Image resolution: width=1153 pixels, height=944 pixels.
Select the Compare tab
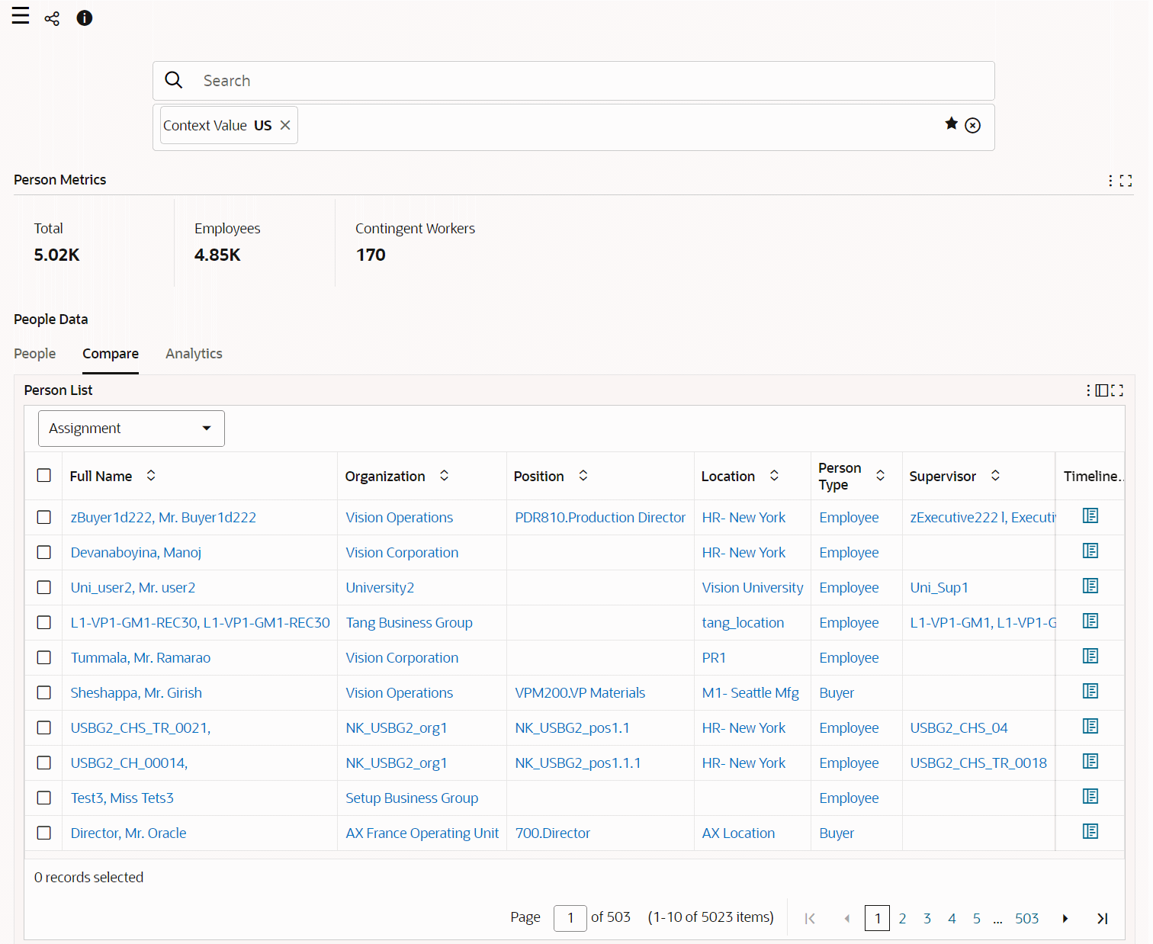111,354
